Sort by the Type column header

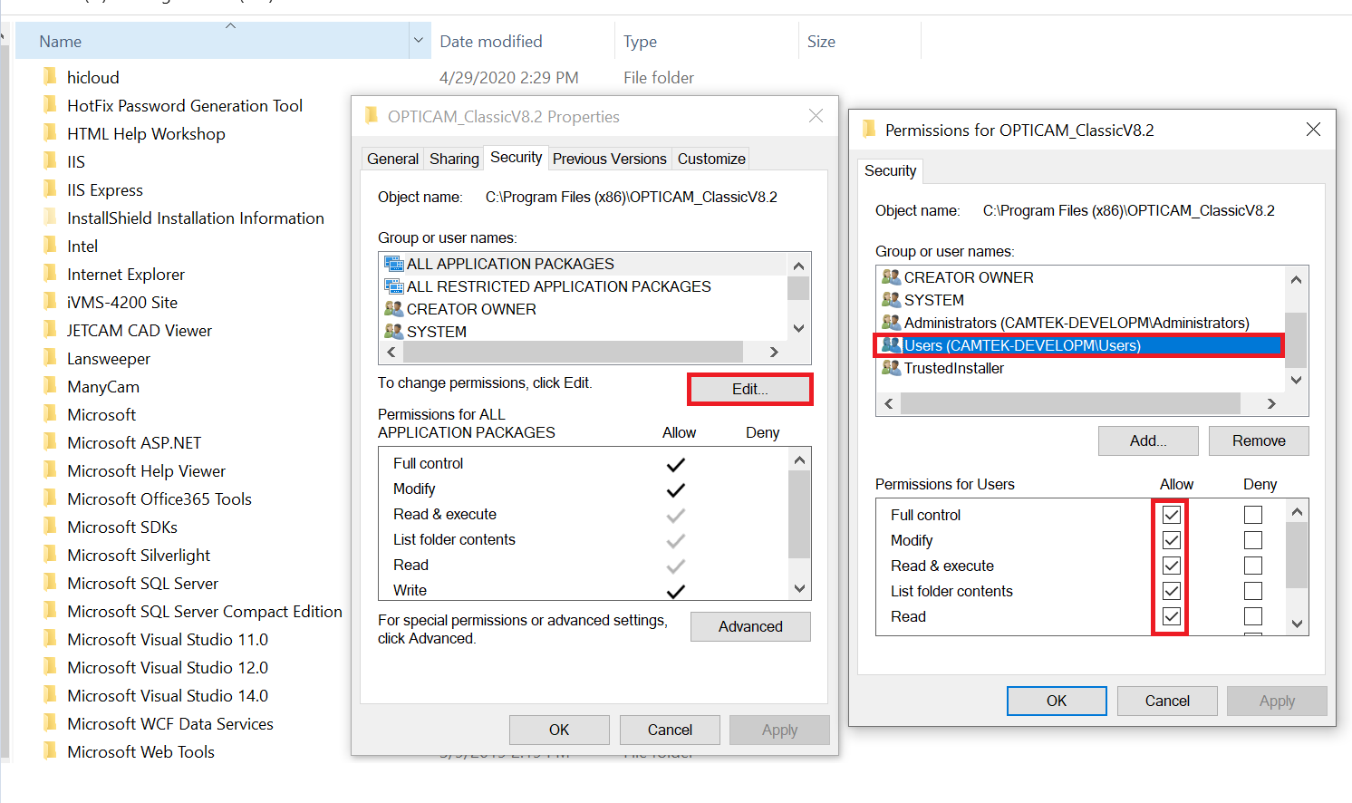click(707, 41)
